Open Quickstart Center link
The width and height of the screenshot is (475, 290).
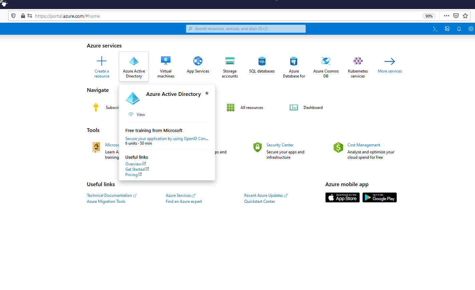(x=260, y=201)
